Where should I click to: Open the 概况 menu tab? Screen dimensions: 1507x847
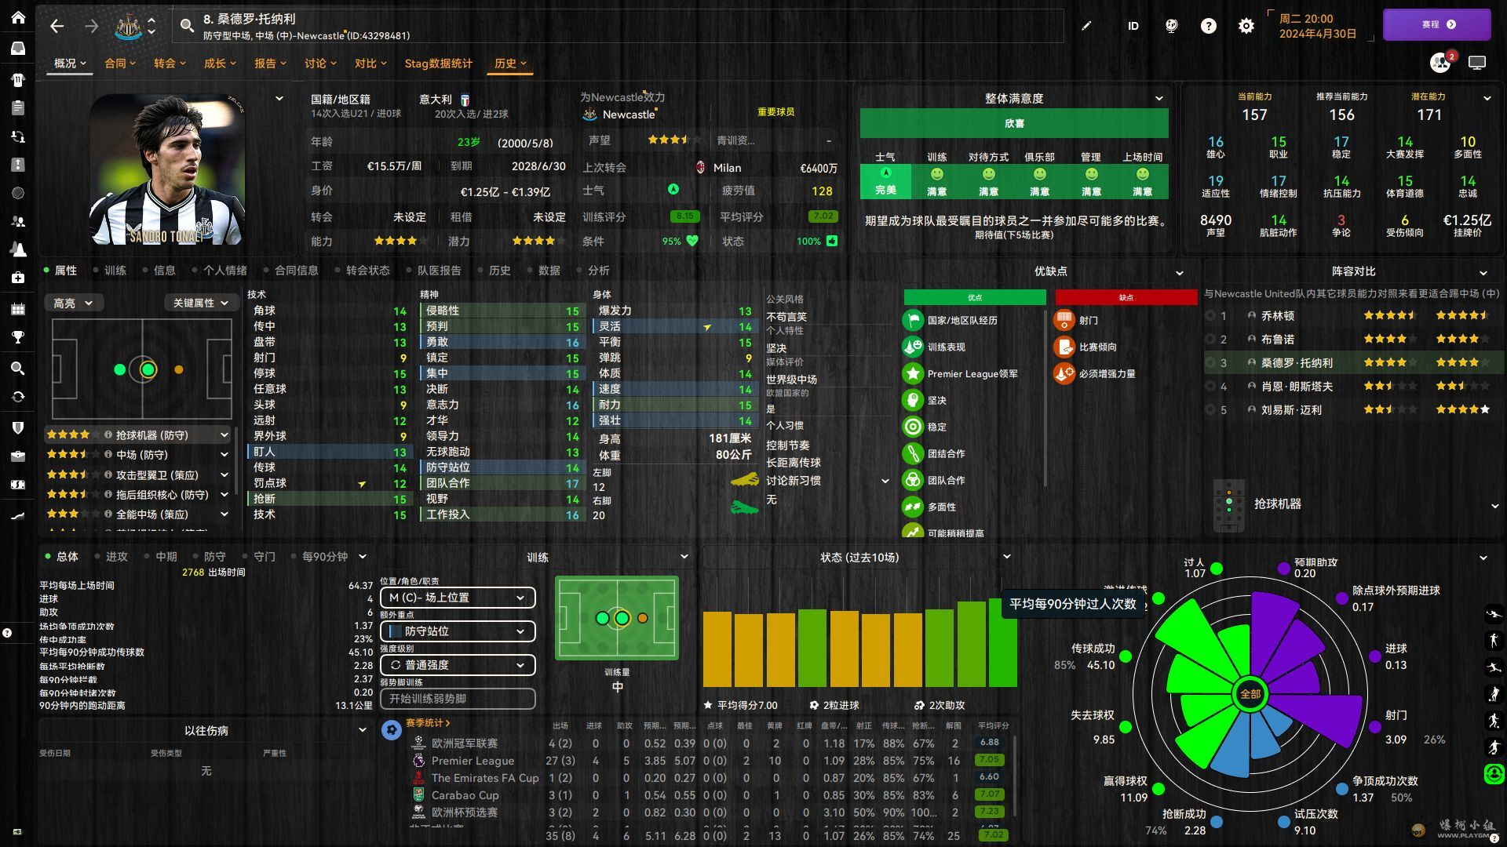tap(69, 64)
